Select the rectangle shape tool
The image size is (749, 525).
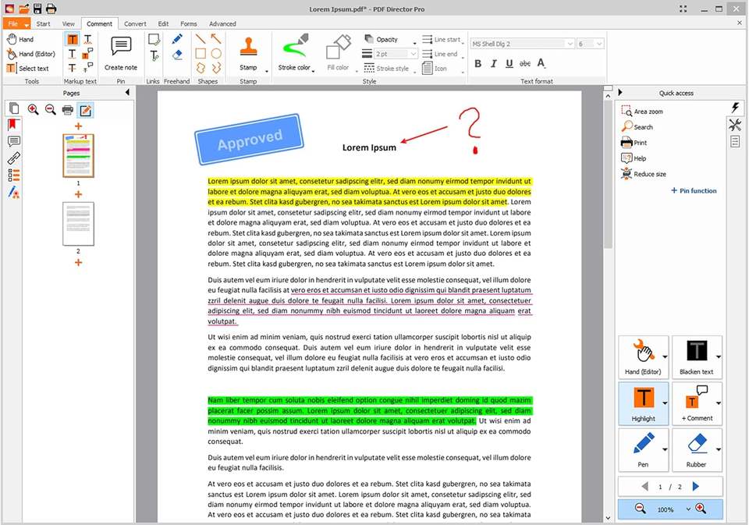(x=201, y=54)
